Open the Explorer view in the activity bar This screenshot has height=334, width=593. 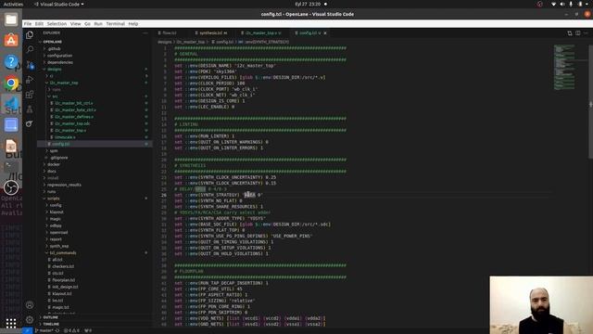point(30,35)
